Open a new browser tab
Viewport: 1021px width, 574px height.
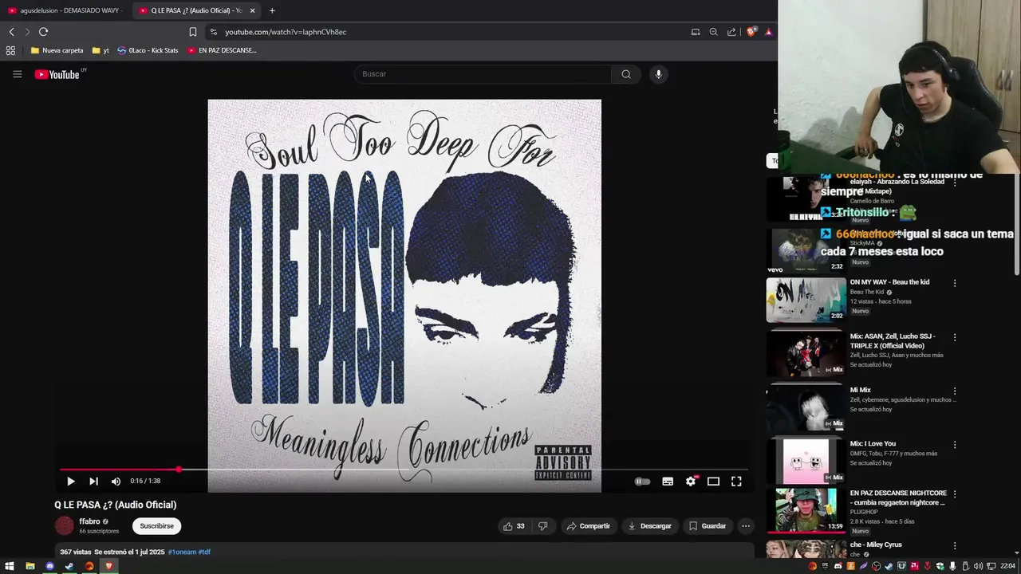tap(272, 10)
